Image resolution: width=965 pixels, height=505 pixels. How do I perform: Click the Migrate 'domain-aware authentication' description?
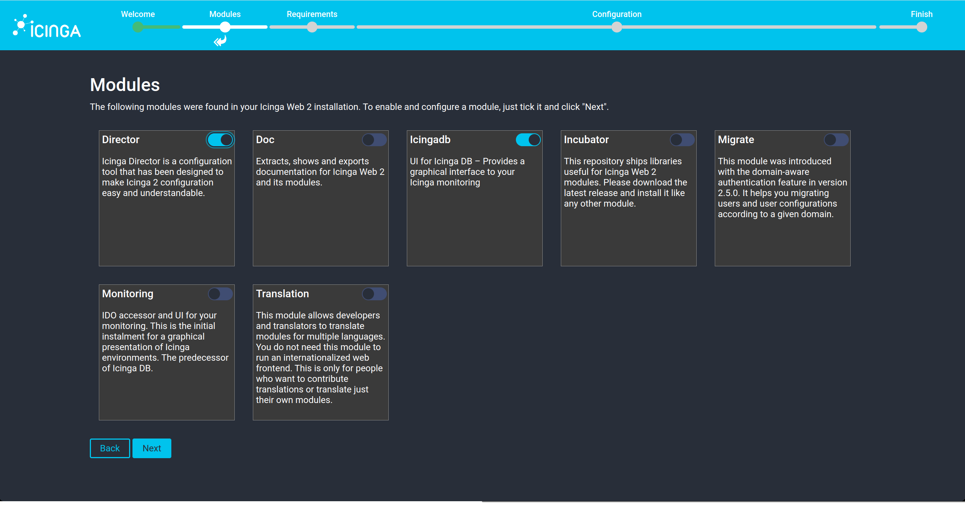[782, 188]
